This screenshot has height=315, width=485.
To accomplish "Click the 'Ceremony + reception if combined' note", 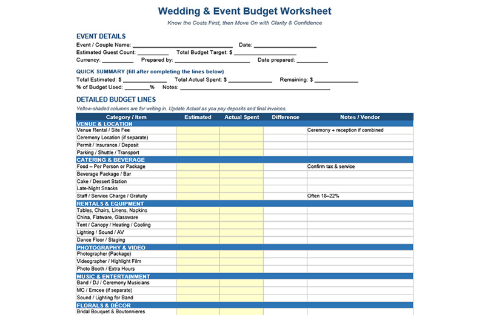I will [x=345, y=130].
